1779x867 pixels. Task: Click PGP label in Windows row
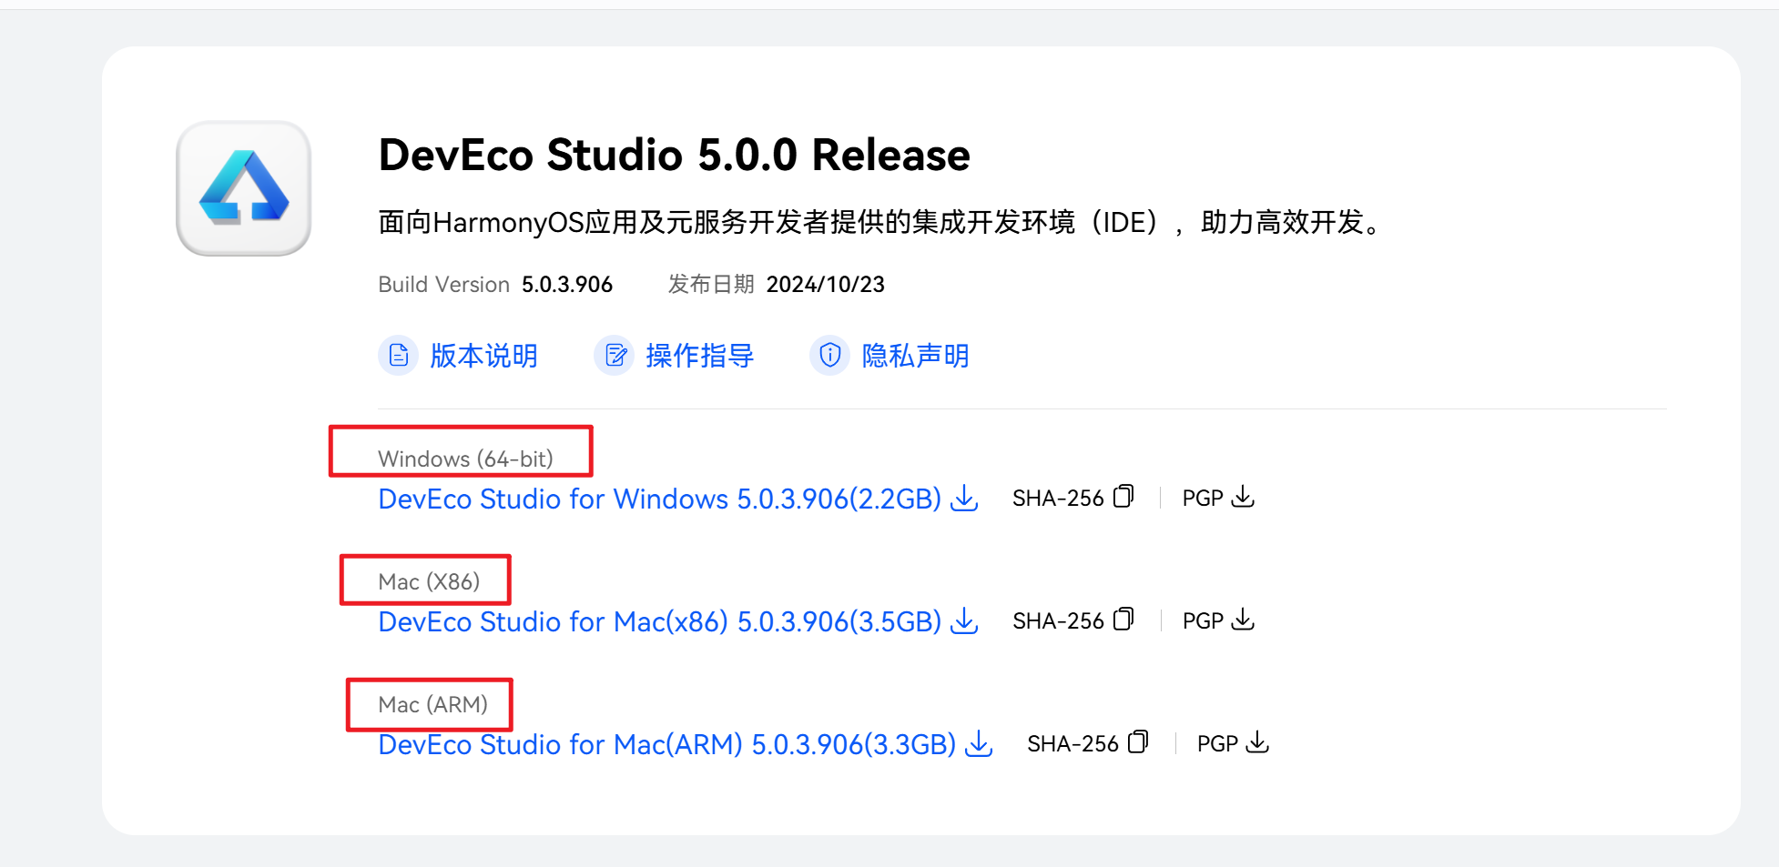(x=1203, y=499)
